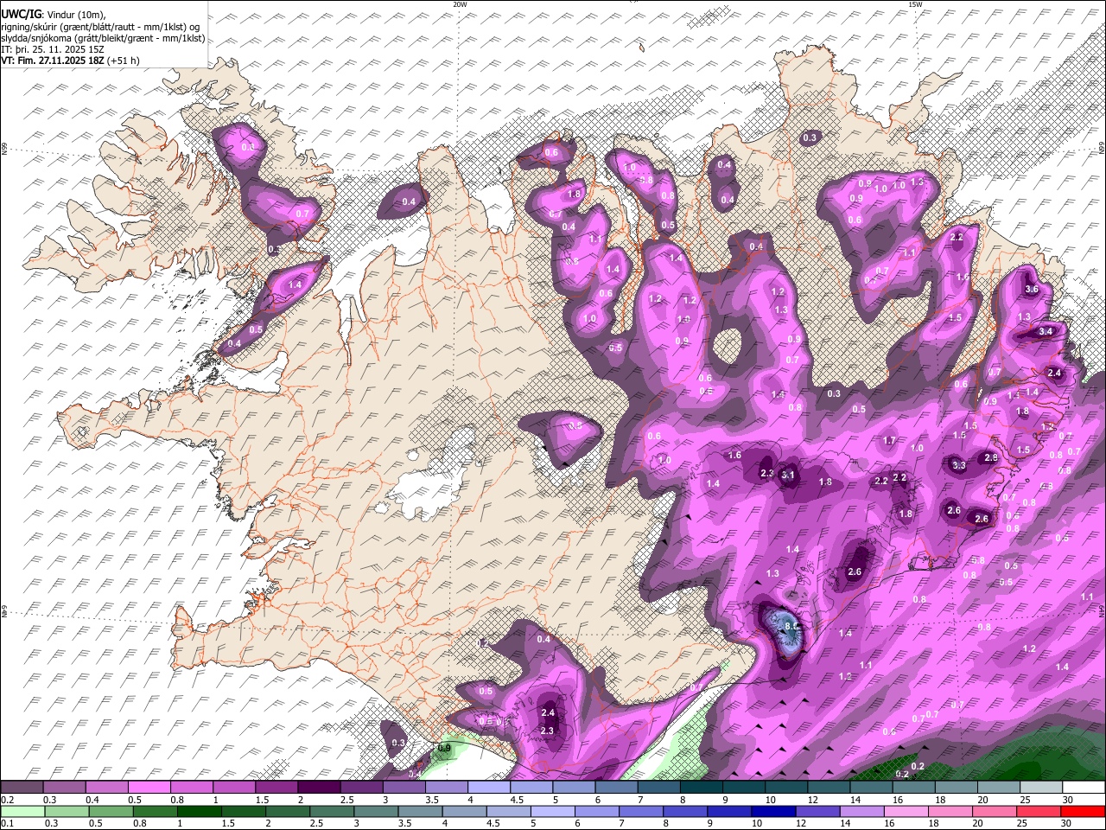Pick the snow scale swatch labeled 4.5
Viewport: 1106px width, 830px height.
(x=531, y=788)
